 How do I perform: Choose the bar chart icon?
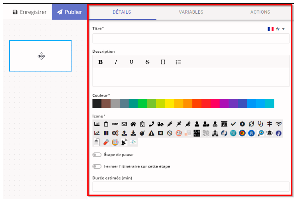(x=97, y=124)
